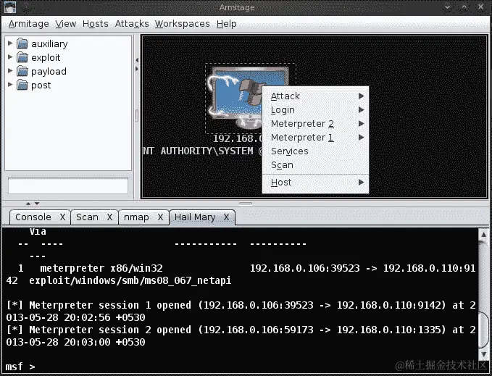Open the Meterpreter 1 submenu arrow

pos(361,138)
